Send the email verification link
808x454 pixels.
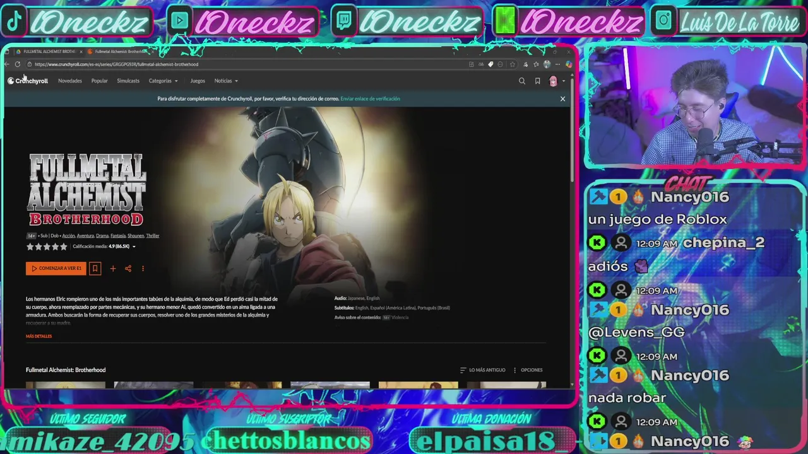coord(370,99)
